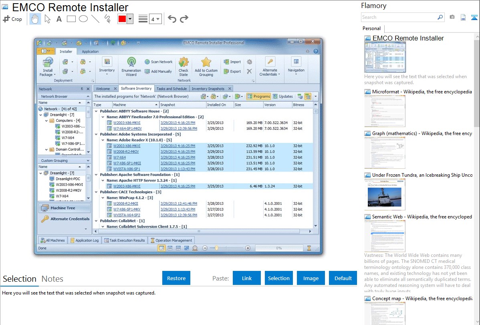Open the Personal tab
This screenshot has height=325, width=480.
(x=371, y=28)
